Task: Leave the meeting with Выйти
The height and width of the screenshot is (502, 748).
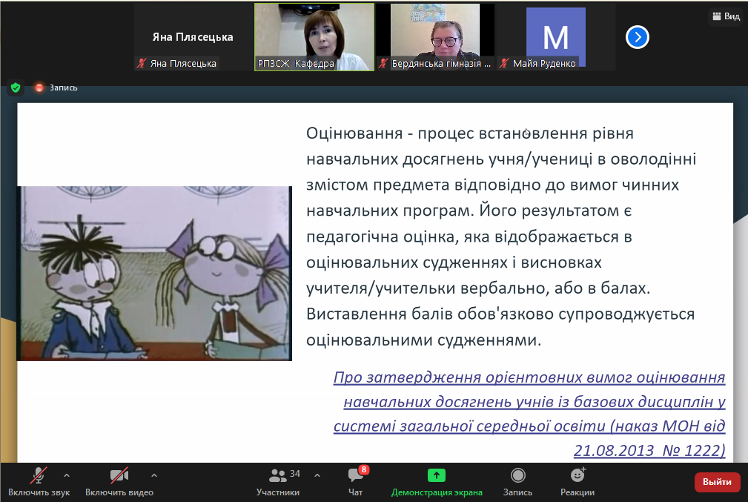Action: point(717,482)
